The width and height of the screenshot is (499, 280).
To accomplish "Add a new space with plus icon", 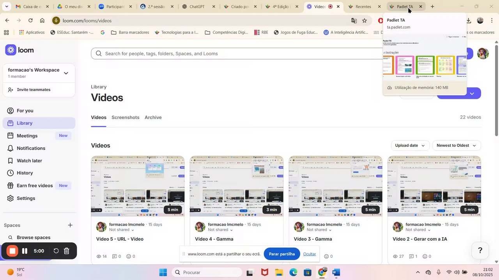I will coord(70,225).
